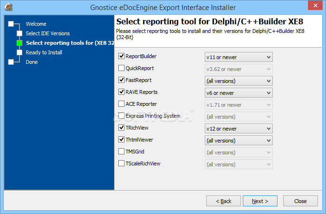Click the Select IDE Versions step marker
The image size is (326, 214).
coord(19,33)
